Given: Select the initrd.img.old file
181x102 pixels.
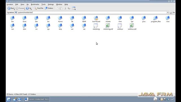Looking at the screenshot, I should click(108, 27).
